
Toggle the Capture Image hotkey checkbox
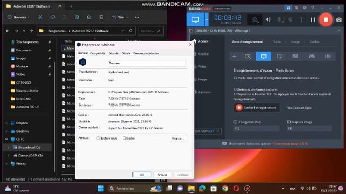click(288, 122)
